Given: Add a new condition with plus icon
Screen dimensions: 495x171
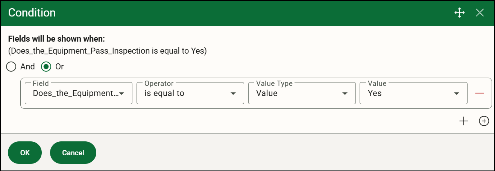Looking at the screenshot, I should point(464,121).
